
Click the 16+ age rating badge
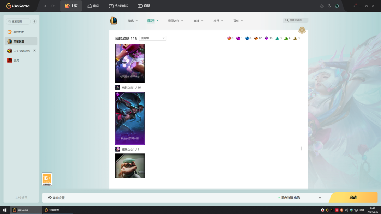[x=47, y=180]
